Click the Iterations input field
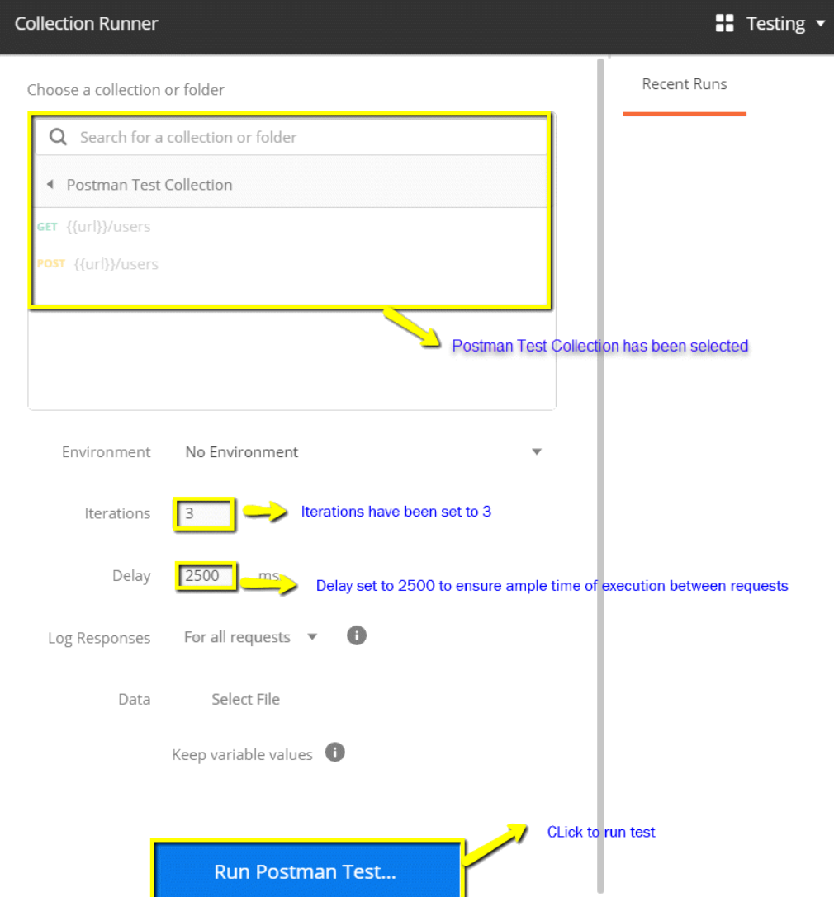Image resolution: width=834 pixels, height=897 pixels. [x=204, y=514]
